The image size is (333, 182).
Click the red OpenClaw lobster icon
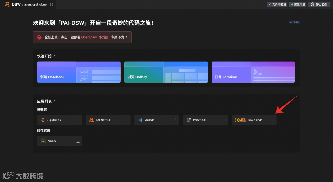pos(39,37)
